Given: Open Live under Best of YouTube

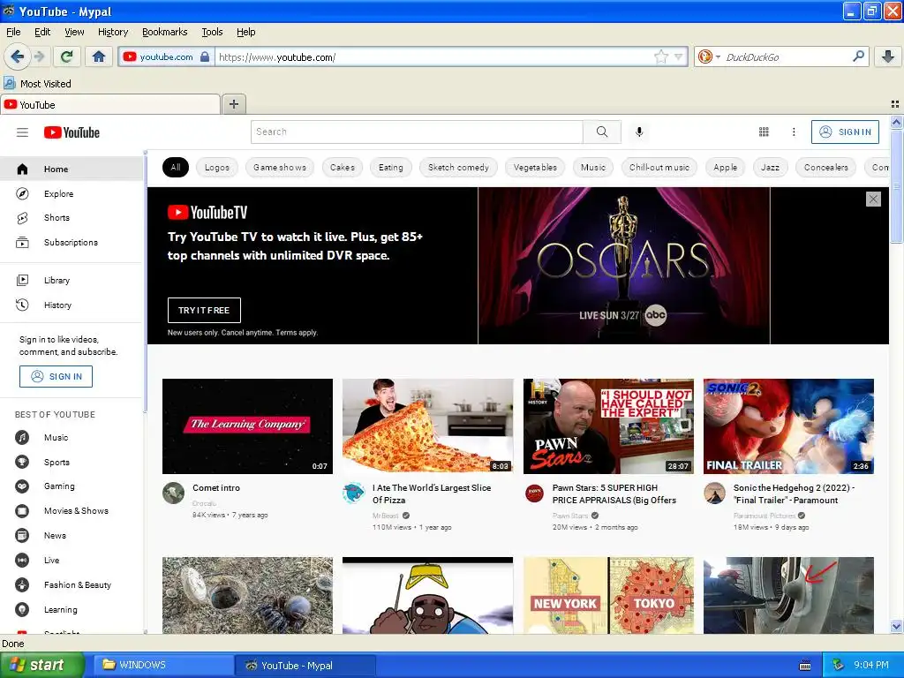Looking at the screenshot, I should 72,561.
